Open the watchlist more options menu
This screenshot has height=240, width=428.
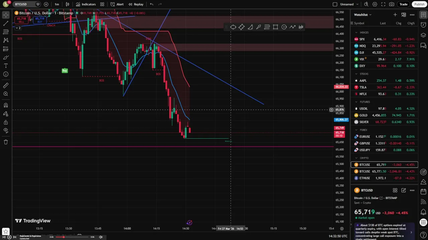tap(412, 15)
